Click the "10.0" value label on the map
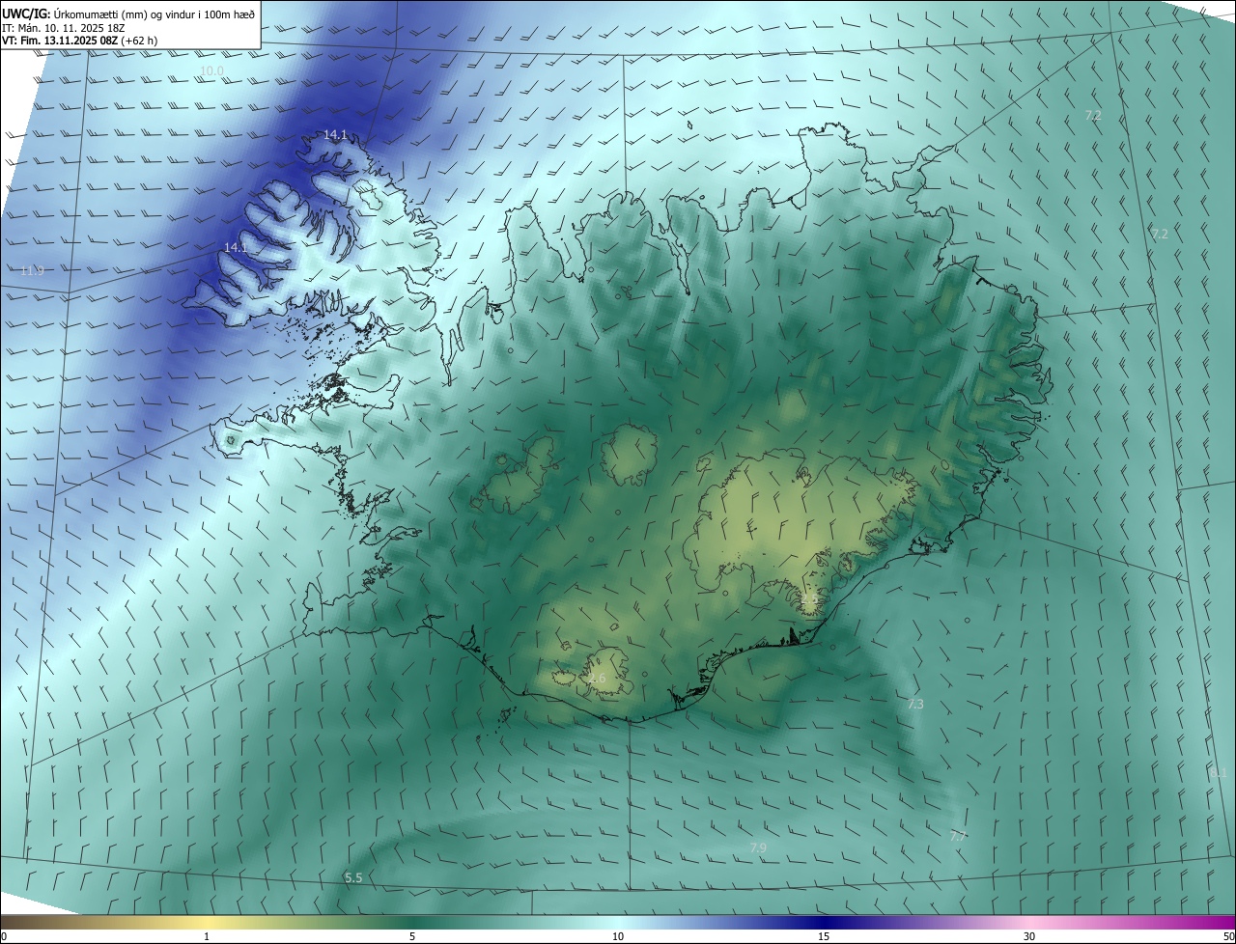 tap(211, 71)
